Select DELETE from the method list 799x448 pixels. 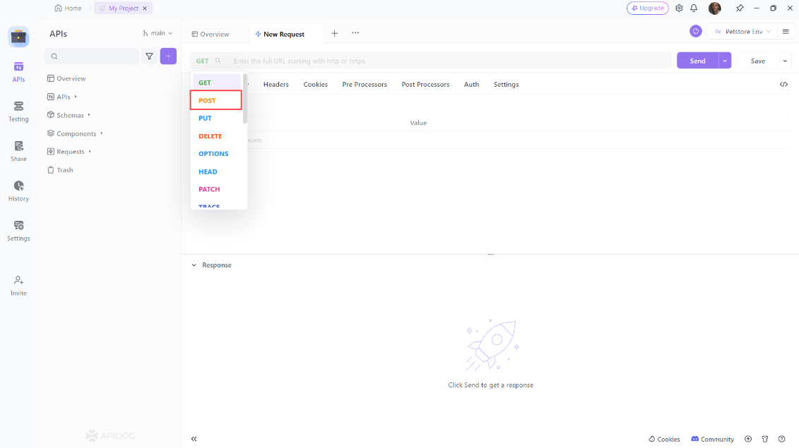click(217, 136)
